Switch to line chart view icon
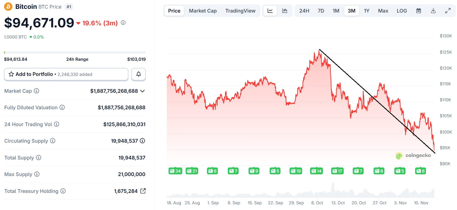This screenshot has height=210, width=457. 270,11
